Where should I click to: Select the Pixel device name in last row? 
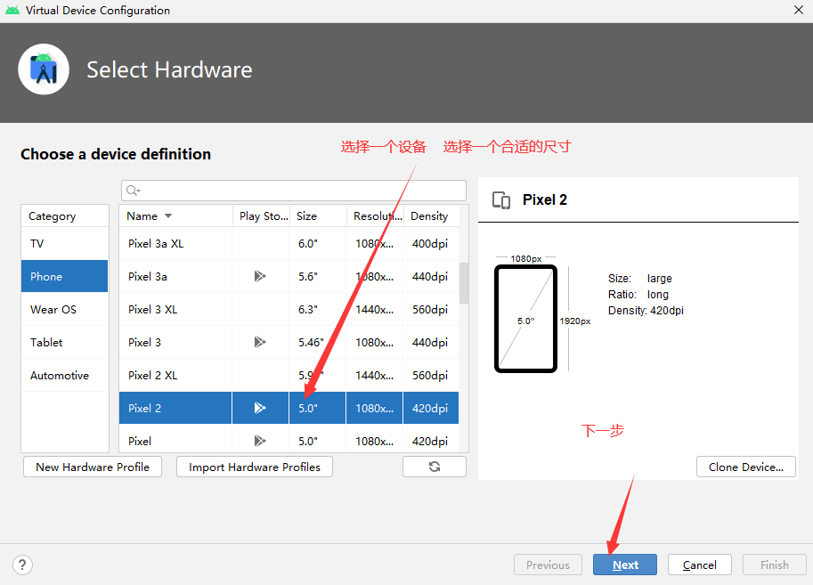point(140,442)
